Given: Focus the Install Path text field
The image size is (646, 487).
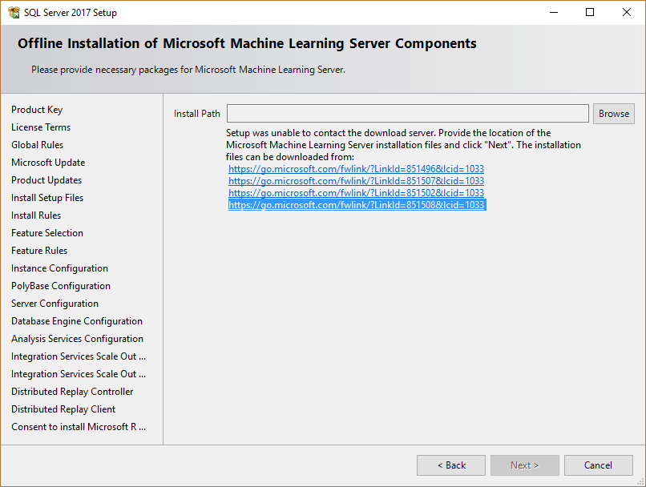Looking at the screenshot, I should click(407, 113).
